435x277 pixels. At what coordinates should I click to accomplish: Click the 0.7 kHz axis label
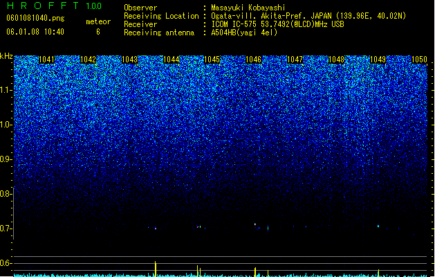[x=6, y=229]
